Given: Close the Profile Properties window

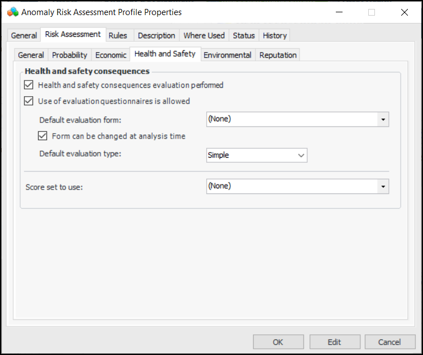Looking at the screenshot, I should [x=405, y=12].
